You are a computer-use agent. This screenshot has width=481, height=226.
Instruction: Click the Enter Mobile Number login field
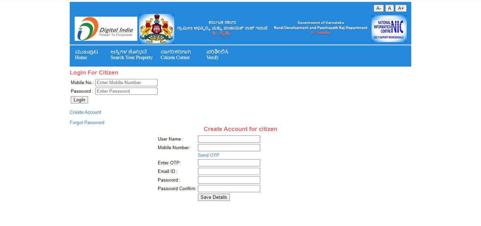coord(126,82)
